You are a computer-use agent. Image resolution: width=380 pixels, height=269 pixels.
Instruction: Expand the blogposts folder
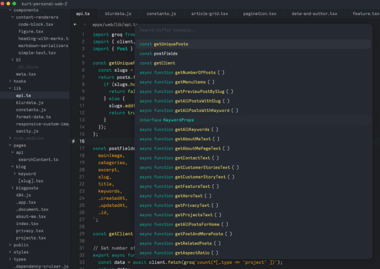click(x=13, y=188)
